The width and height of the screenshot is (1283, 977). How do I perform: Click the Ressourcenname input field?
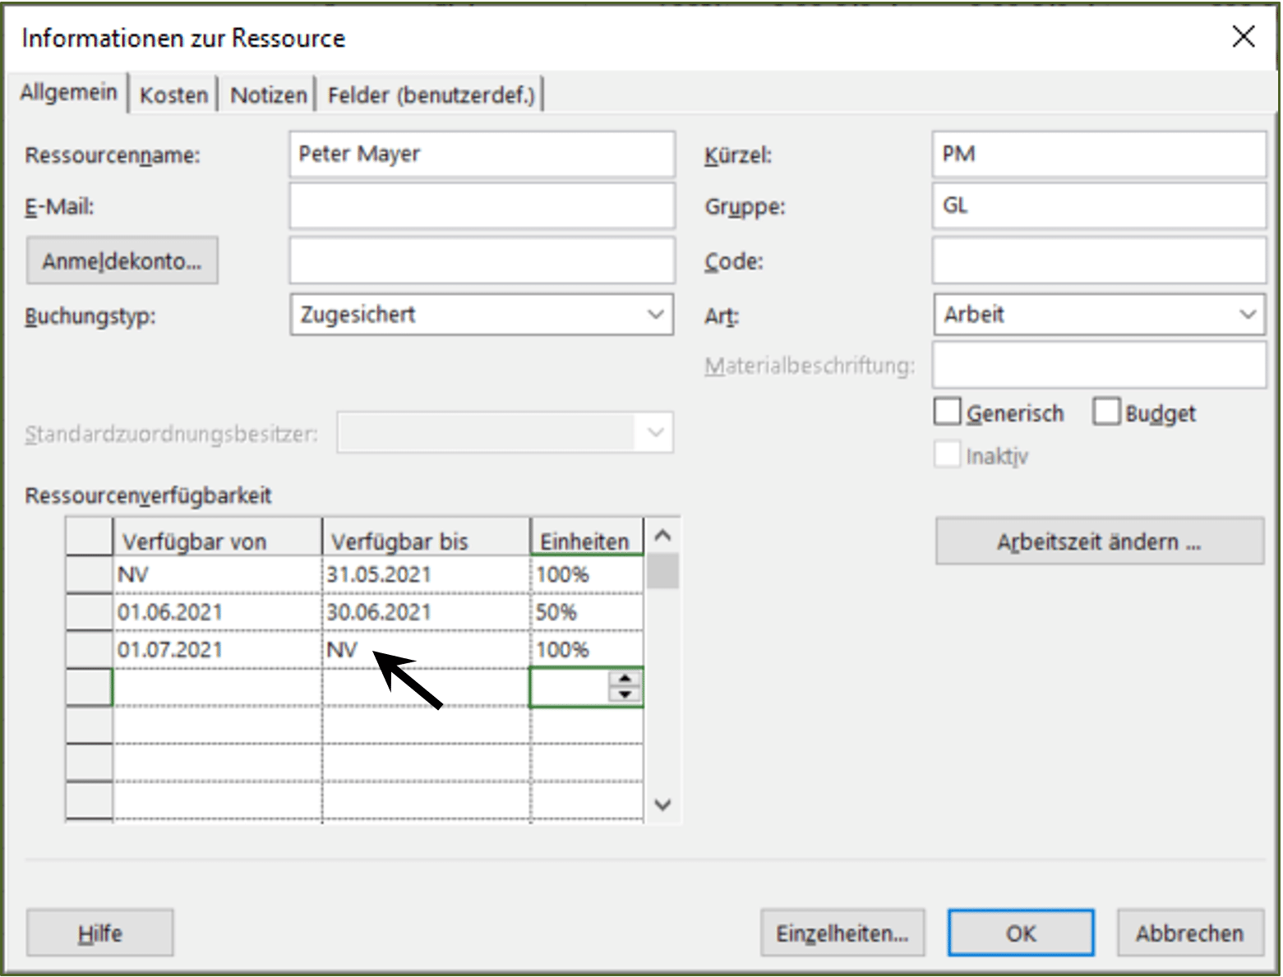(482, 154)
